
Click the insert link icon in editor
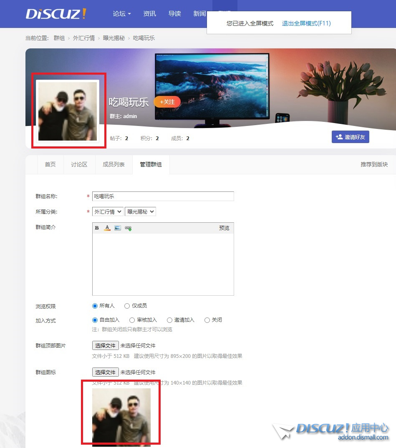[128, 228]
